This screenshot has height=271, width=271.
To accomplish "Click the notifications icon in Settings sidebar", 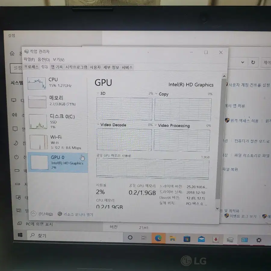I will [x=15, y=129].
